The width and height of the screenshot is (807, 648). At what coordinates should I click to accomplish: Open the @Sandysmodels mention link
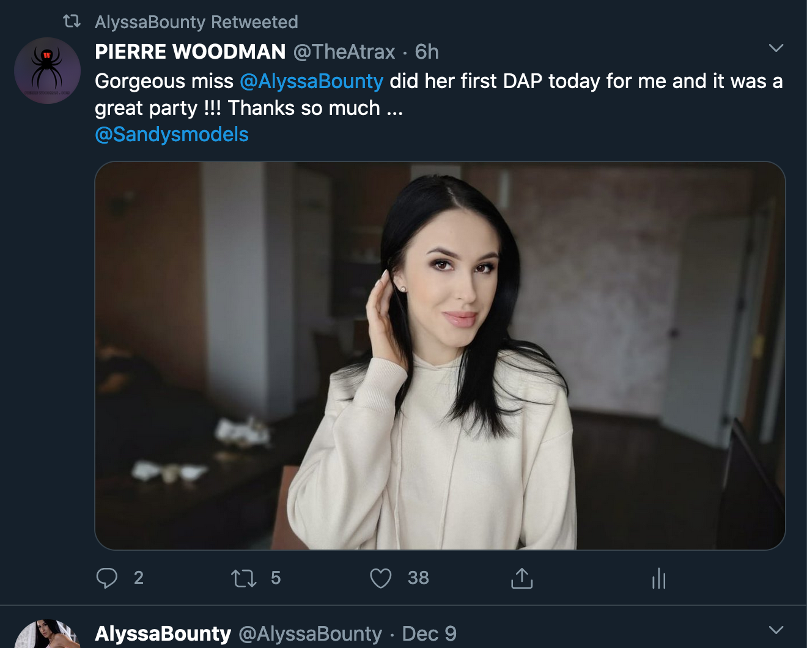172,134
